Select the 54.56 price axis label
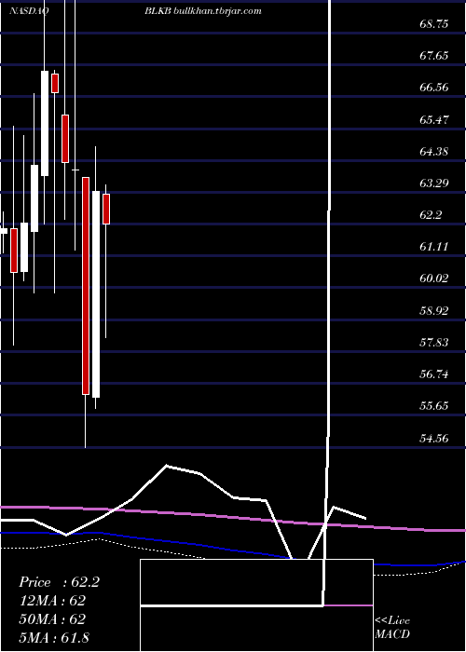This screenshot has height=652, width=466. tap(434, 438)
